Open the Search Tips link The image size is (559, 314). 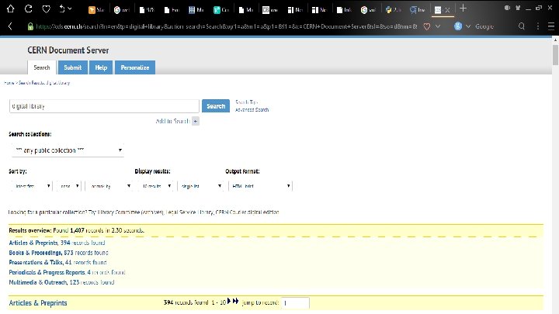246,102
